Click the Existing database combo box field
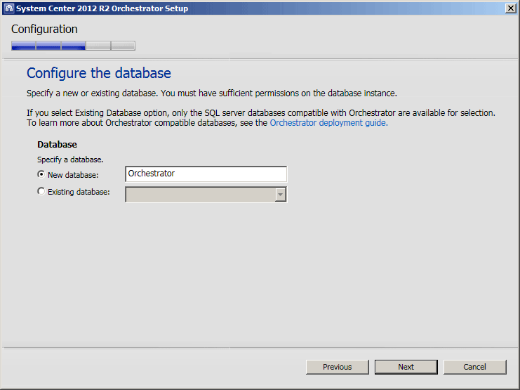The image size is (520, 390). (x=206, y=195)
